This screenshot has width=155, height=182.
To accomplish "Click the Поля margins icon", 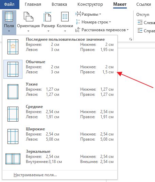I will 9,17.
